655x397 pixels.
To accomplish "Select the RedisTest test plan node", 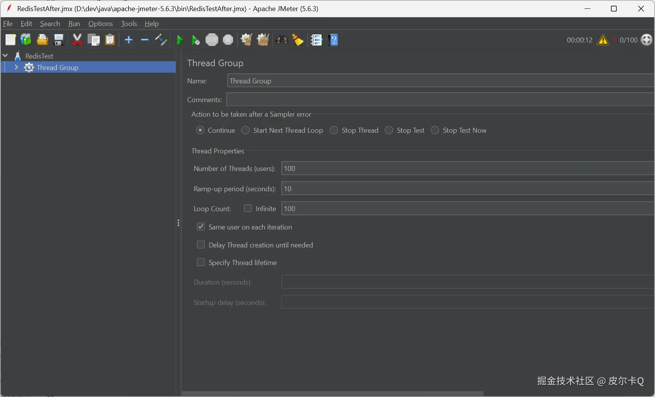I will coord(39,56).
